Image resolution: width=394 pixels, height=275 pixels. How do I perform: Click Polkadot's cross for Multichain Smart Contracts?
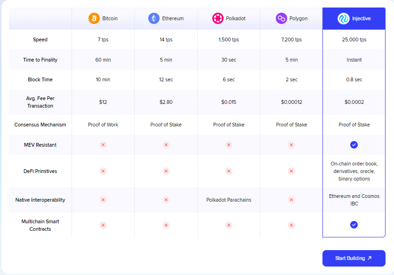click(229, 225)
